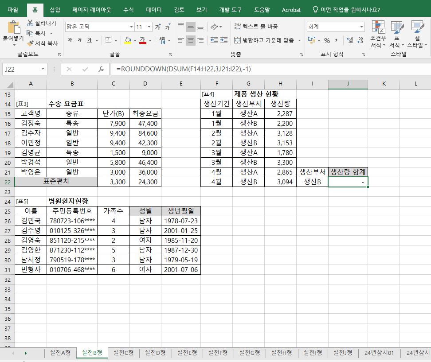431x362 pixels.
Task: Click the Merge and Center (병합하고 가운데 맞춤) button
Action: click(x=265, y=40)
